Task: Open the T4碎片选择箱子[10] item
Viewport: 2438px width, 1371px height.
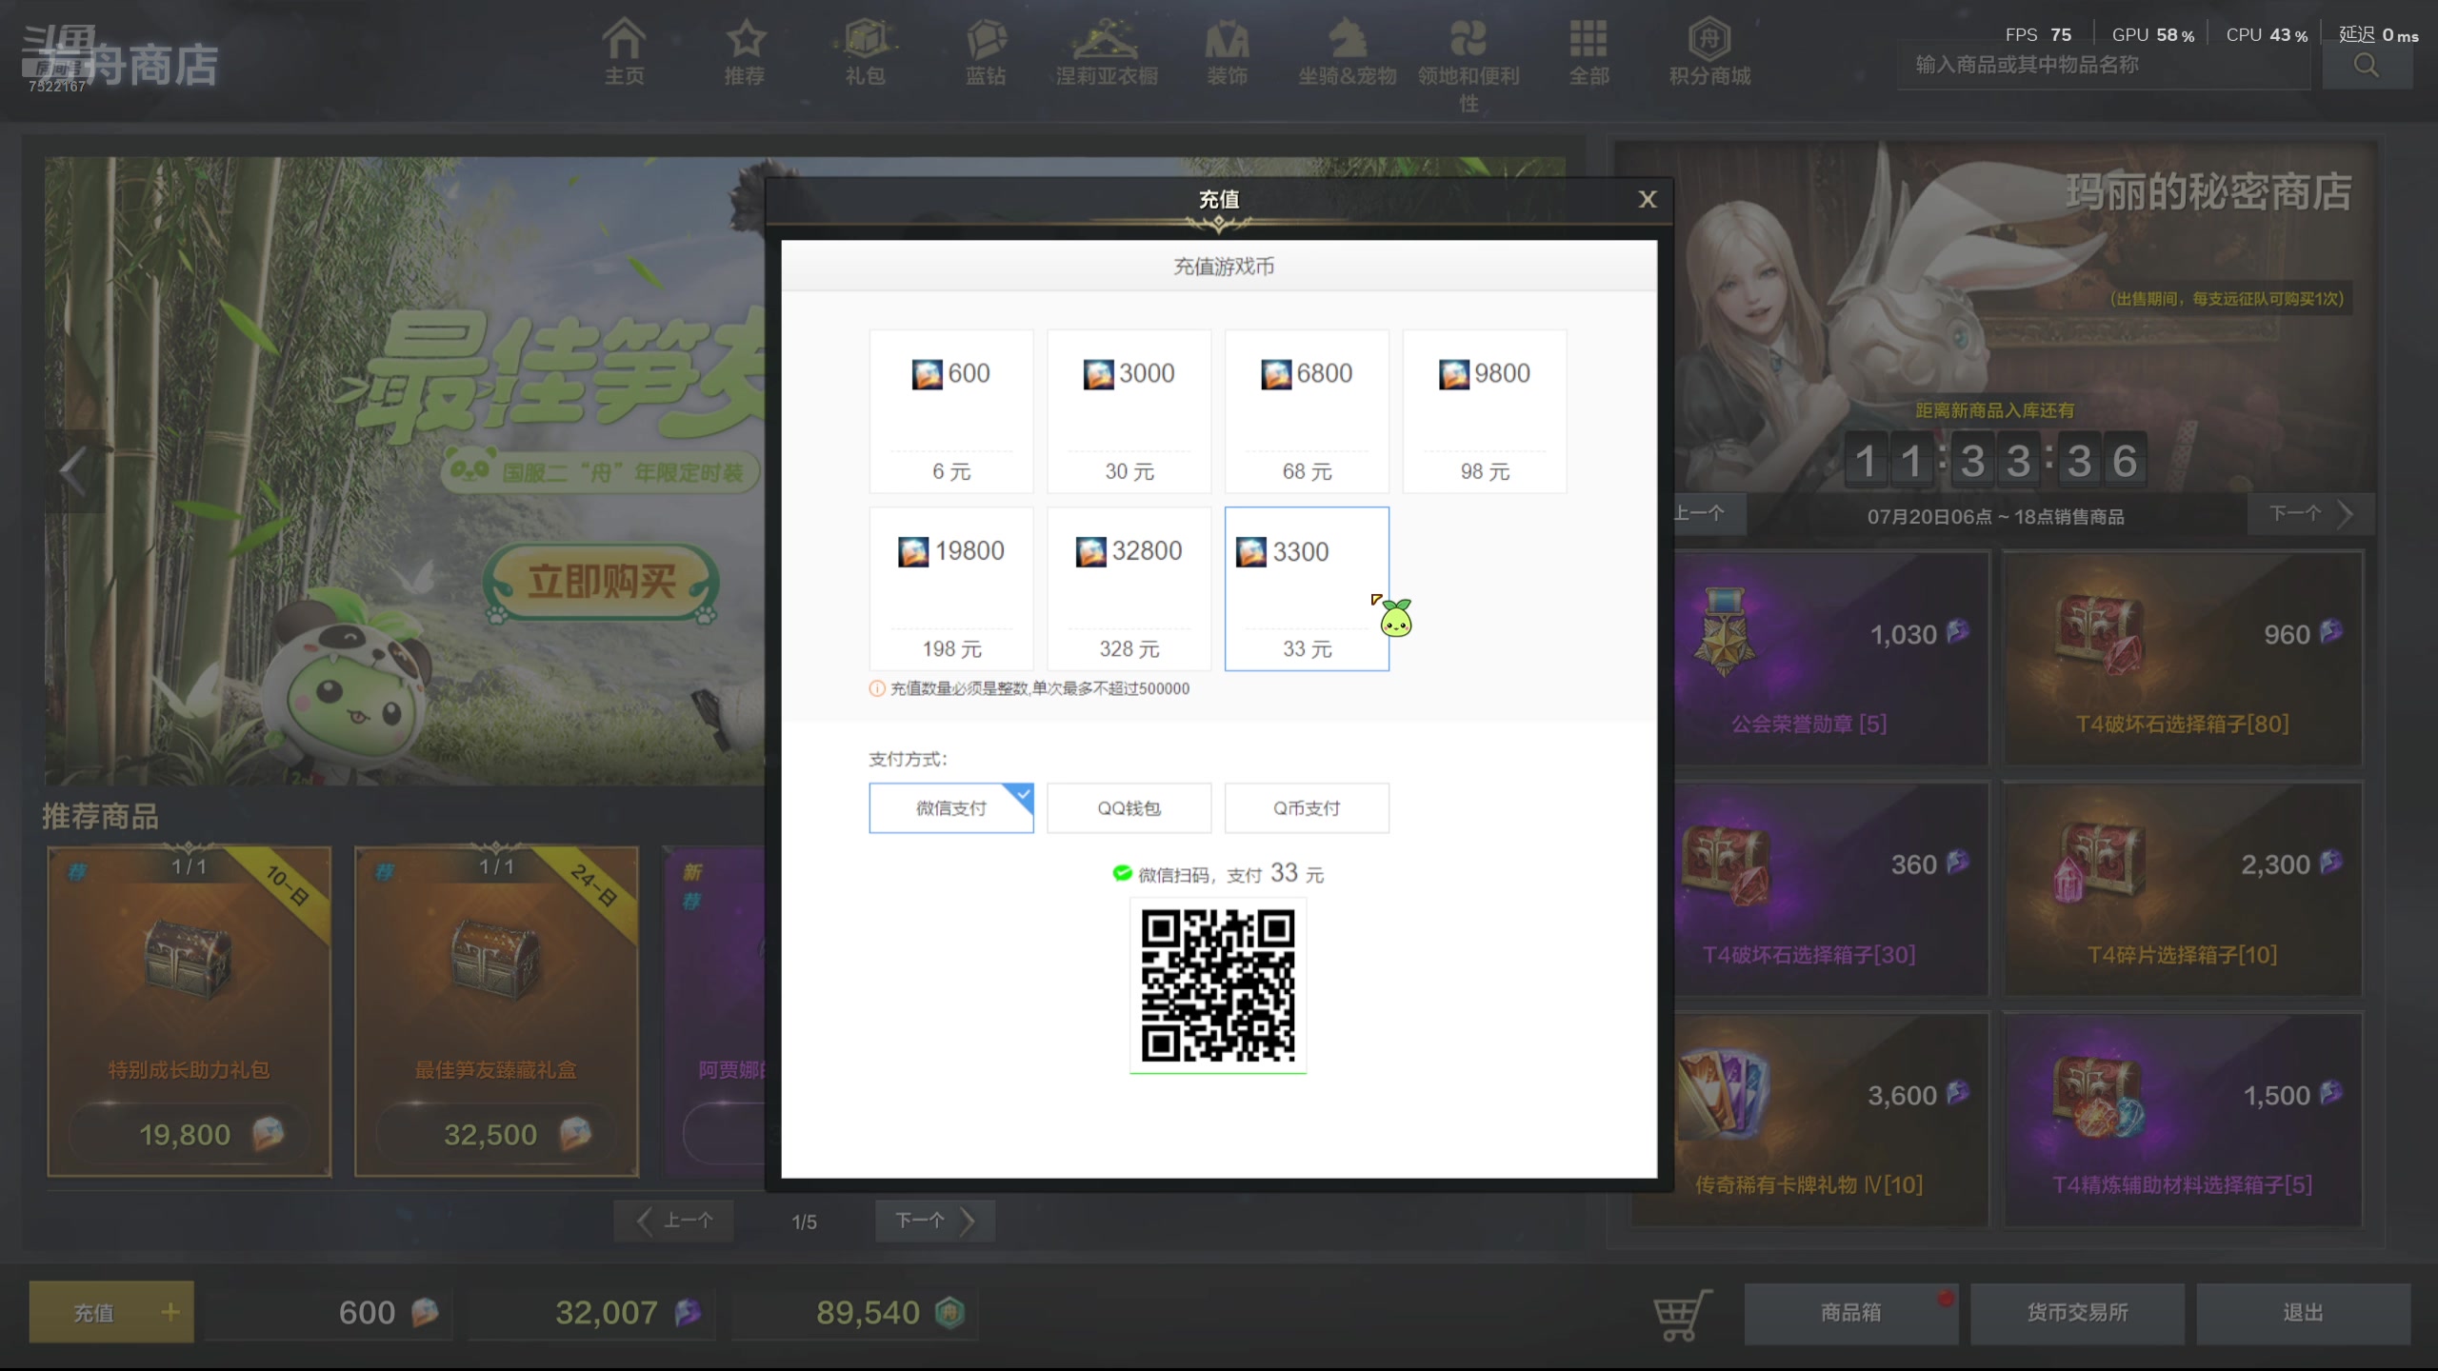Action: (x=2183, y=889)
